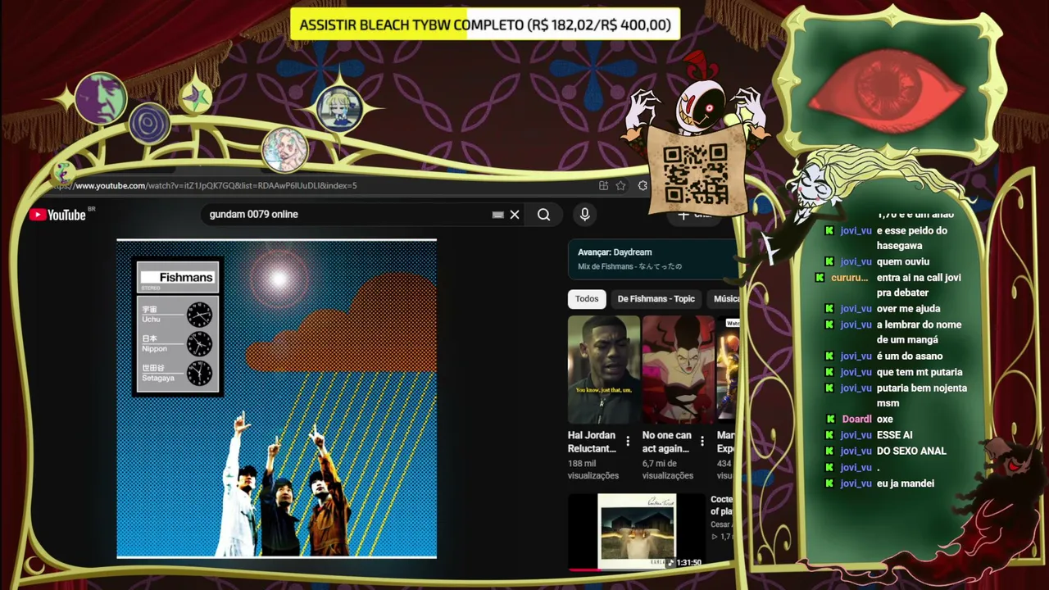Screen dimensions: 1049x590
Task: Open the browser extensions puzzle icon
Action: (x=643, y=186)
